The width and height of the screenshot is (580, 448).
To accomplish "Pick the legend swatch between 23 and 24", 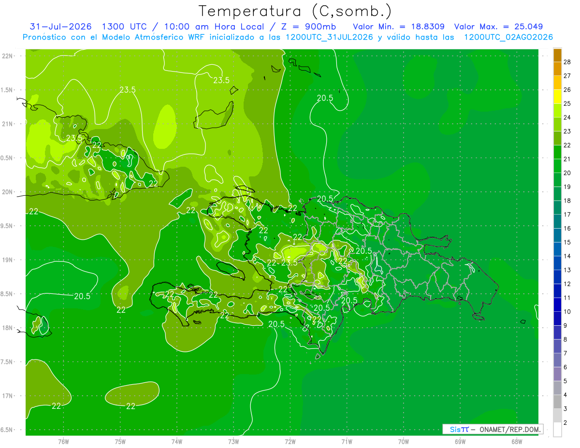I will [x=557, y=124].
